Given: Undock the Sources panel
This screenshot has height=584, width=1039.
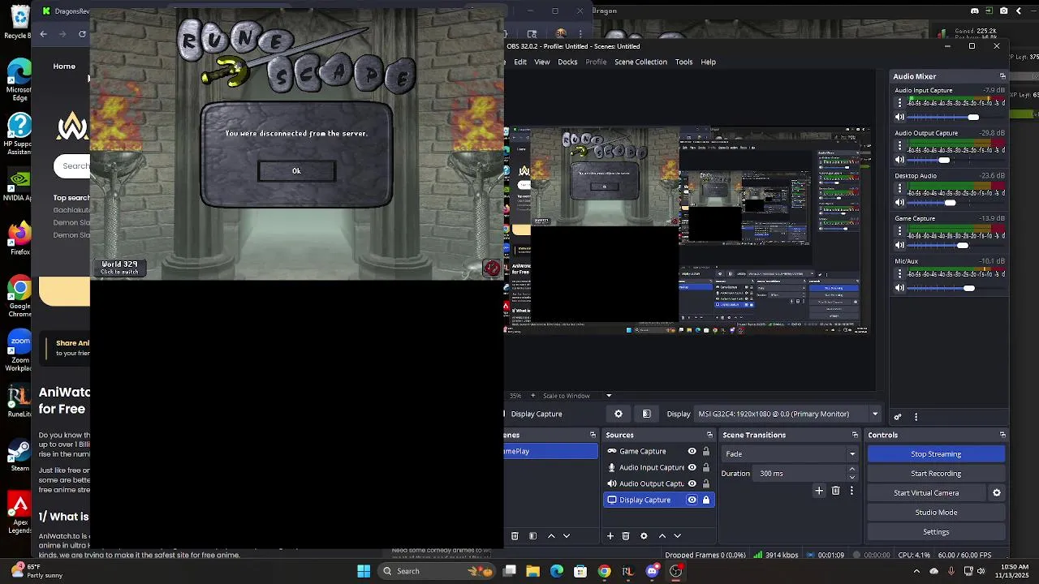Looking at the screenshot, I should click(x=709, y=435).
